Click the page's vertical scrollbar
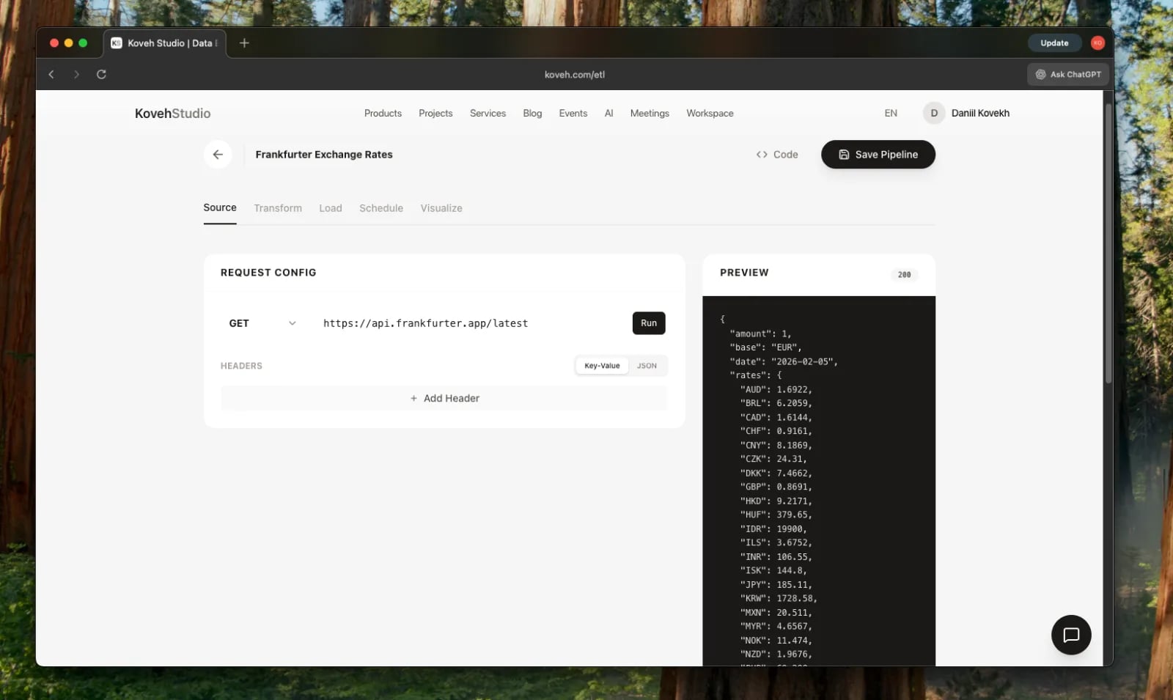Screen dimensions: 1173x700 point(1108,242)
